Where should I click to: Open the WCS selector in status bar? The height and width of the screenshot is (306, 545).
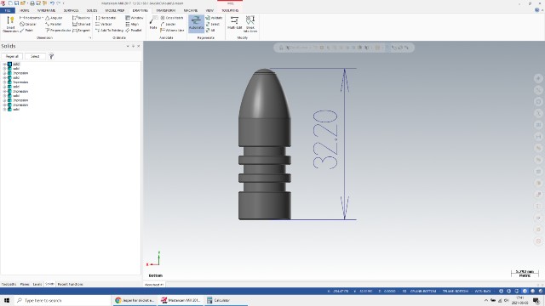[x=483, y=291]
